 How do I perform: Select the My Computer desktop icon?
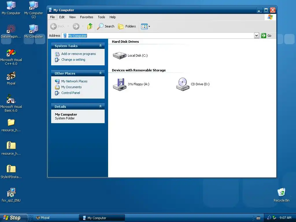pyautogui.click(x=11, y=8)
